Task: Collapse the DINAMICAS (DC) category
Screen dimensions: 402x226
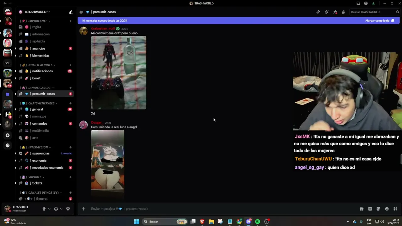Action: point(37,88)
